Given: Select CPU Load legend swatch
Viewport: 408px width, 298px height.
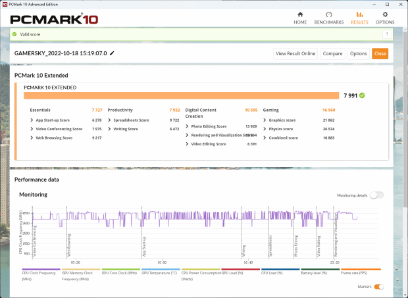Looking at the screenshot, I should pyautogui.click(x=280, y=270).
